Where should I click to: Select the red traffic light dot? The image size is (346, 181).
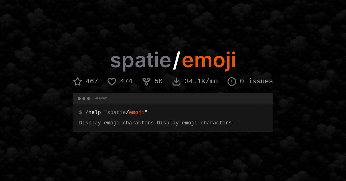click(x=79, y=98)
